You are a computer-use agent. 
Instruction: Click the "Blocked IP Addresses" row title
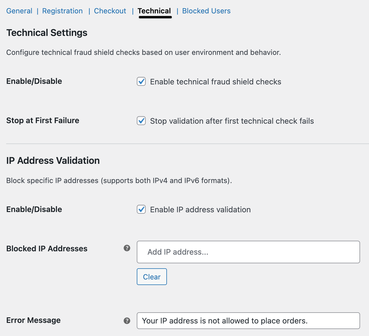(47, 249)
